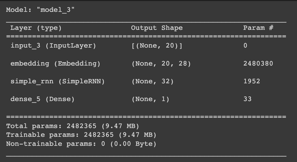Select the Param # column header
Screen dimensions: 297x162
point(258,28)
